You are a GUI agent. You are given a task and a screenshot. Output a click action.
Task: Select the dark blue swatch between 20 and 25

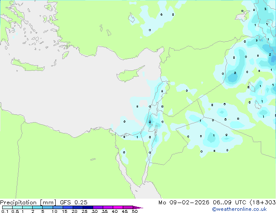click(78, 207)
